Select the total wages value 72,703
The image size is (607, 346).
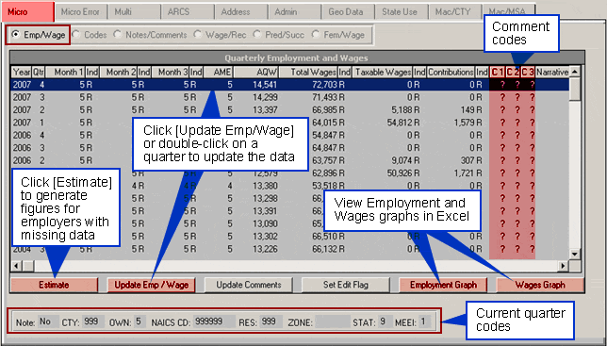[324, 85]
